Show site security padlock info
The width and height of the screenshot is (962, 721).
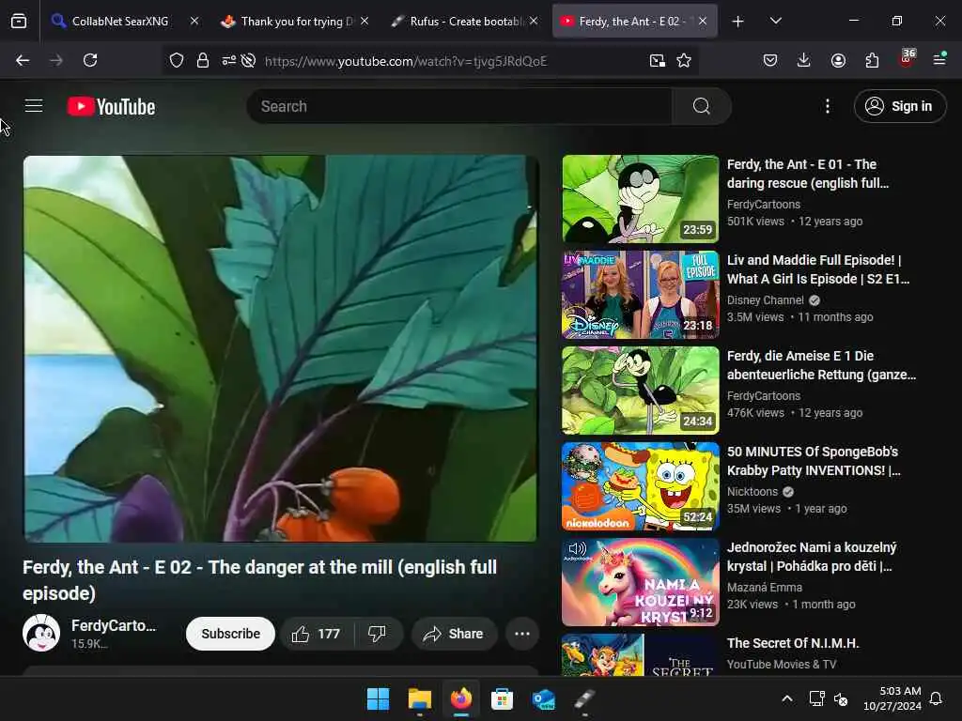coord(203,60)
